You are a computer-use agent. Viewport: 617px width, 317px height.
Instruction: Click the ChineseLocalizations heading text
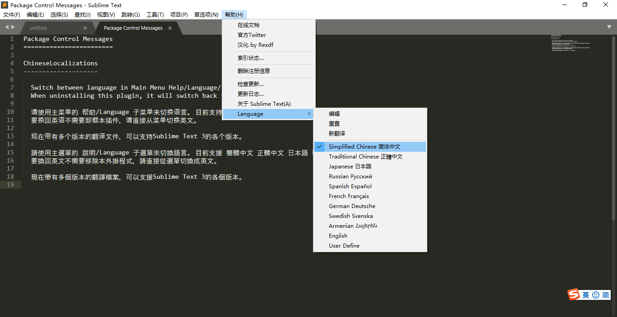point(61,63)
